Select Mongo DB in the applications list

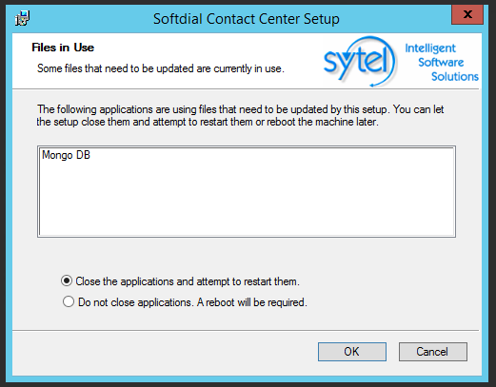66,155
